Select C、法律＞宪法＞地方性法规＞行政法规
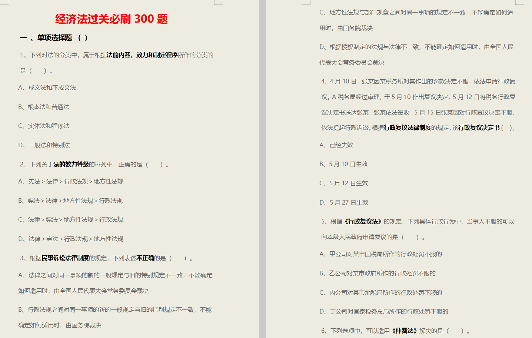 pyautogui.click(x=71, y=220)
